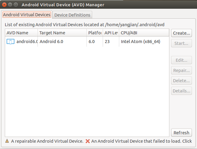The image size is (197, 149).
Task: Sort by the AVD Name column header
Action: tap(21, 33)
